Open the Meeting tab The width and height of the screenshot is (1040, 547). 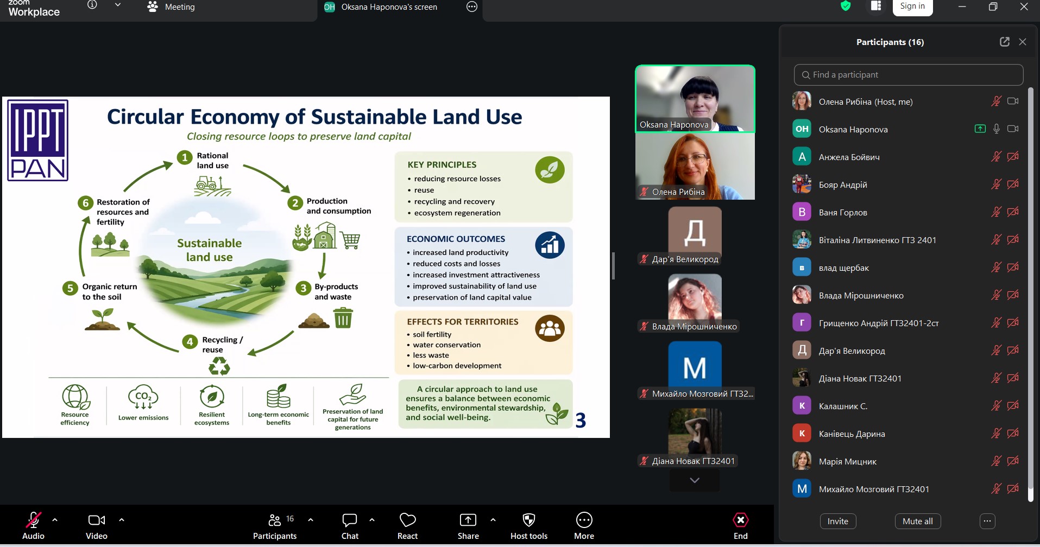(x=171, y=7)
